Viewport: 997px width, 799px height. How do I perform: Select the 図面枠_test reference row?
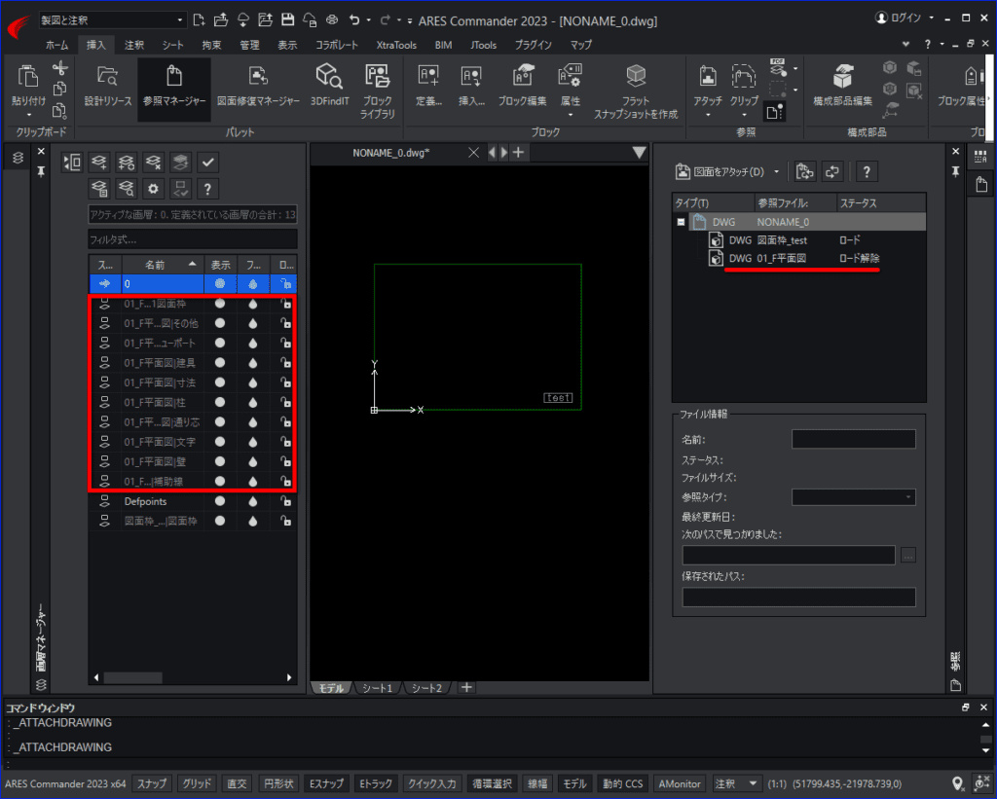click(799, 240)
